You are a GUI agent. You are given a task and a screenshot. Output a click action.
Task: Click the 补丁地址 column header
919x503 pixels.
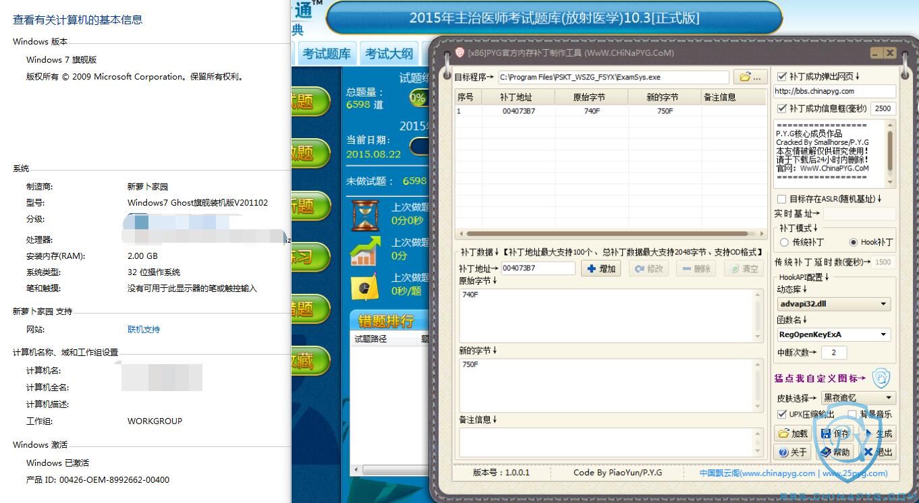tap(518, 97)
